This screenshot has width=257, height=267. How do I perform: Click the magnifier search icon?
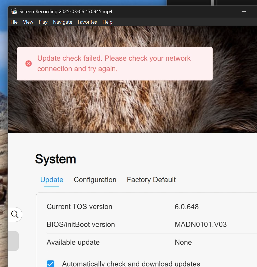click(x=15, y=214)
